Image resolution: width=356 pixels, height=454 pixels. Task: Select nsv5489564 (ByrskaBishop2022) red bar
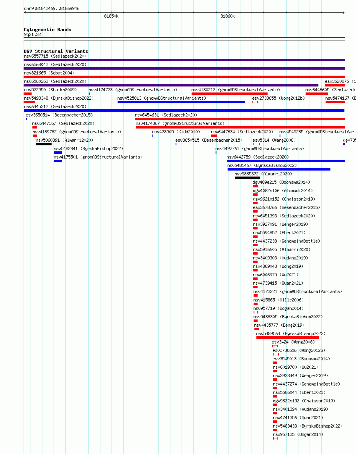coord(288,337)
